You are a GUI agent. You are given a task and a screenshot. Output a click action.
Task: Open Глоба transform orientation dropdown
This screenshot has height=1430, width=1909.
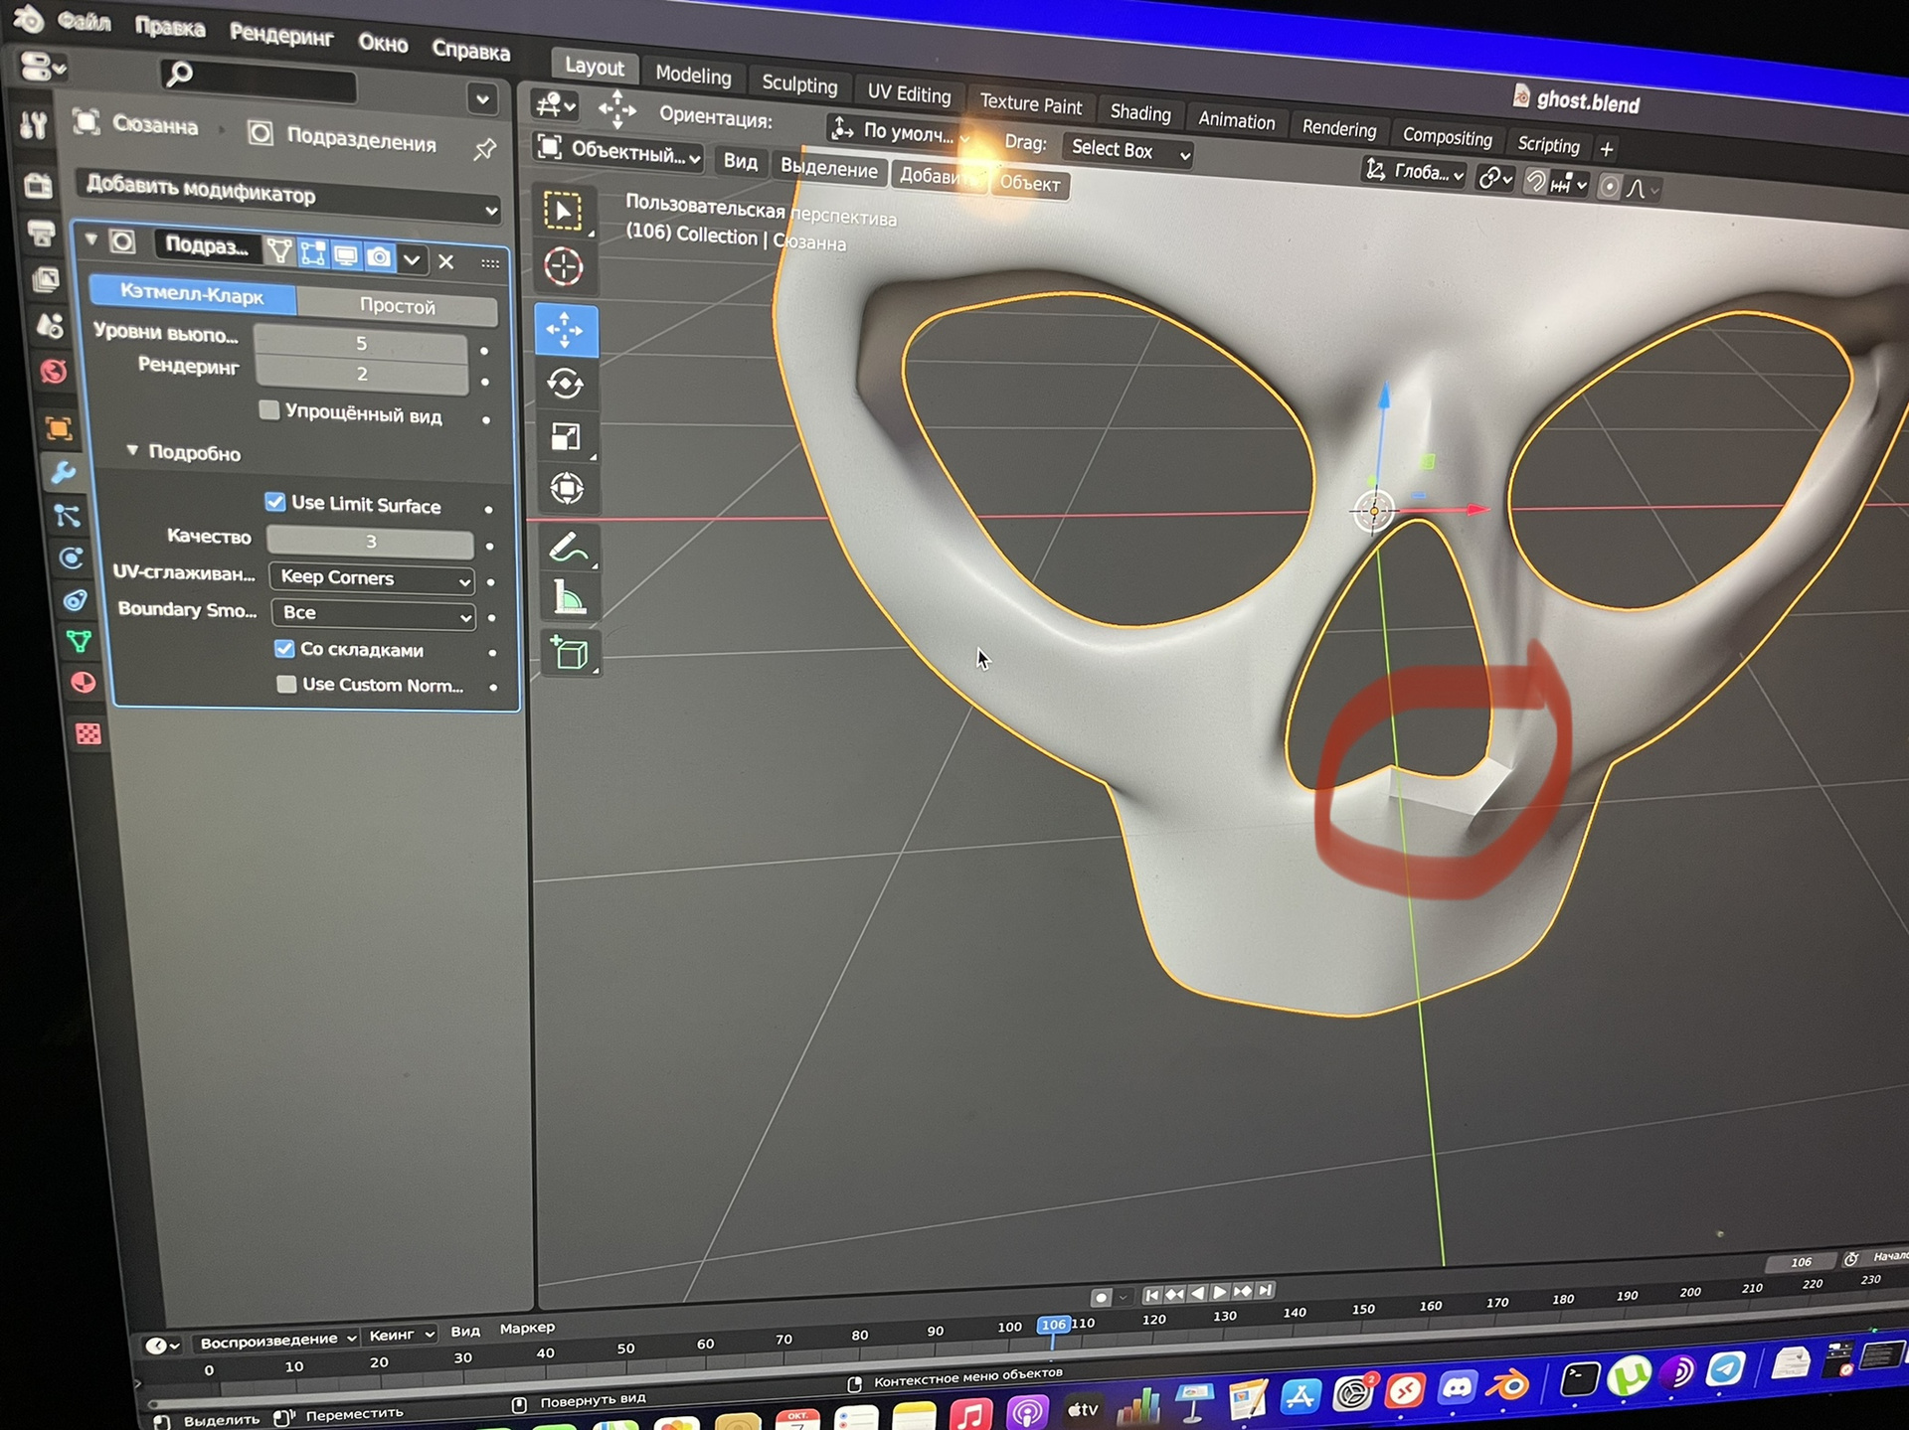(x=1413, y=172)
